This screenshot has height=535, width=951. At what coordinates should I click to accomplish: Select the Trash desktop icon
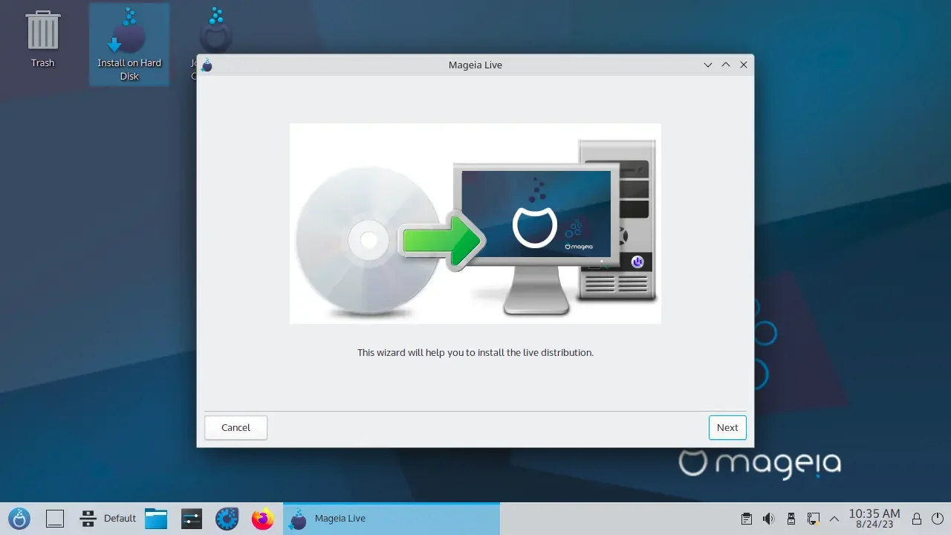click(42, 39)
